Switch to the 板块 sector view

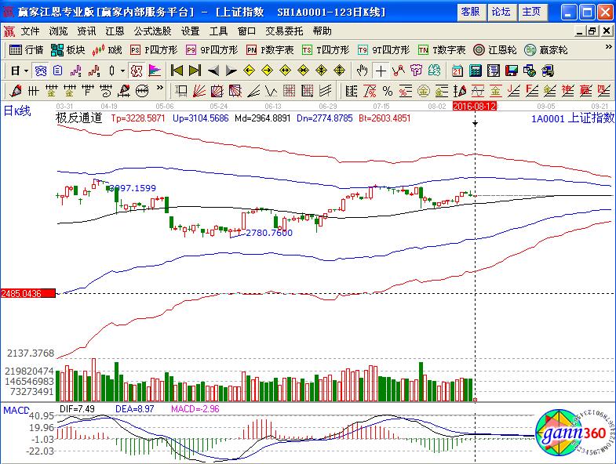pos(68,49)
